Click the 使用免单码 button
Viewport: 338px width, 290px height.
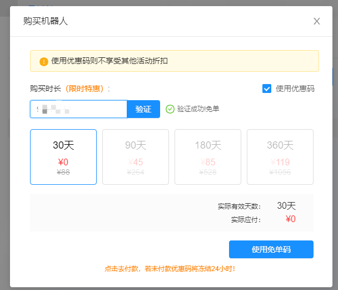click(271, 249)
